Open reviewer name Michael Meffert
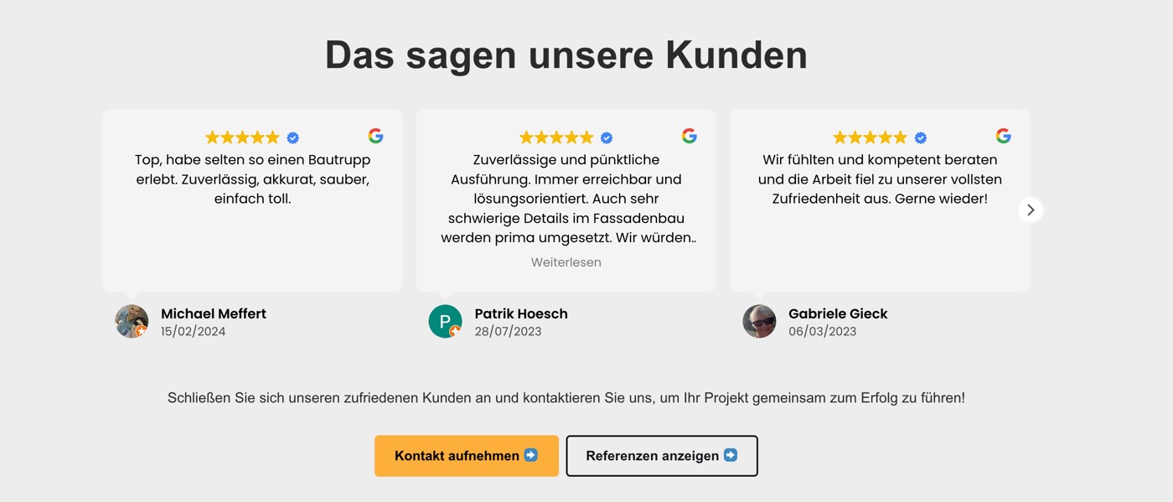 pyautogui.click(x=214, y=313)
